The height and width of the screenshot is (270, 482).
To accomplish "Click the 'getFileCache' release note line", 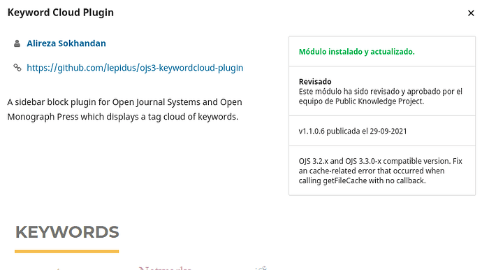I will coord(362,180).
